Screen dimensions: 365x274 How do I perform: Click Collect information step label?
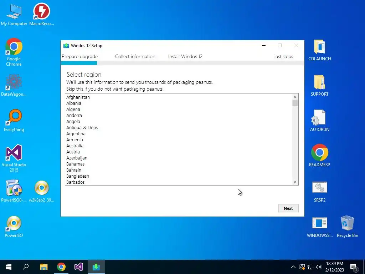pos(135,57)
